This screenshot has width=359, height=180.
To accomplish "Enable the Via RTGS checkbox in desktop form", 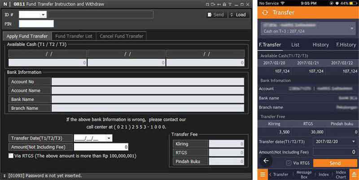I will pos(11,156).
